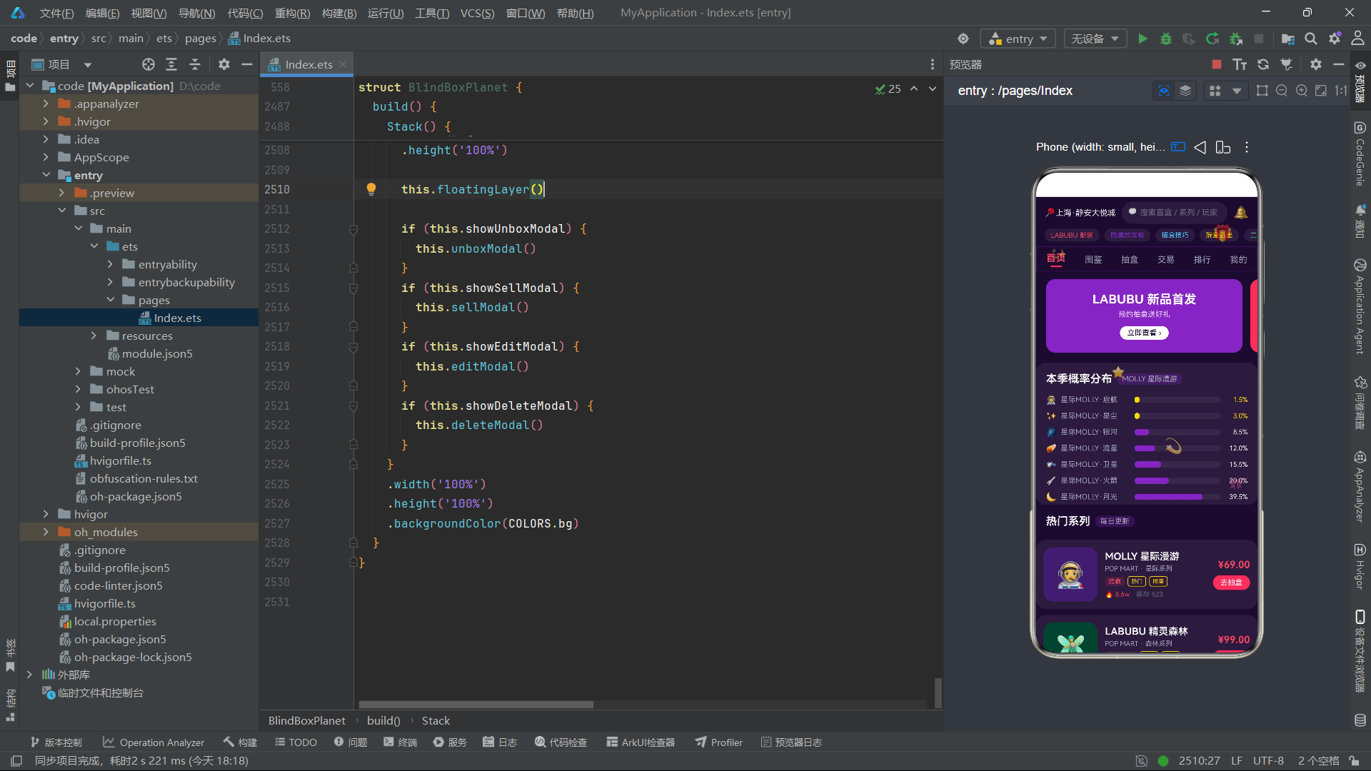
Task: Click the previewer plug icon
Action: 1286,64
